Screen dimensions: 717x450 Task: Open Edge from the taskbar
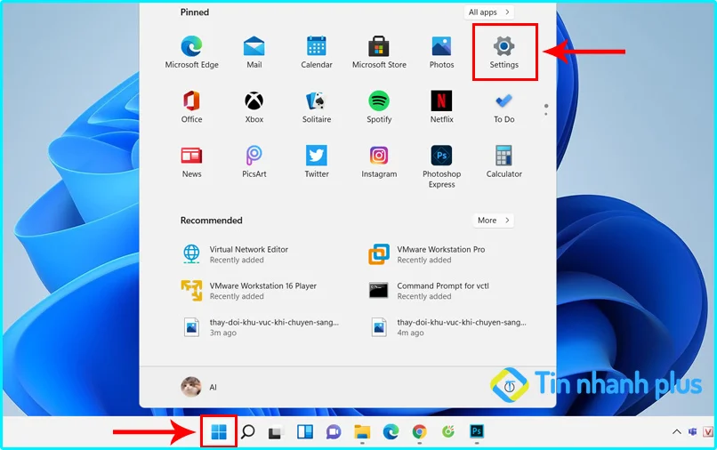(x=391, y=431)
